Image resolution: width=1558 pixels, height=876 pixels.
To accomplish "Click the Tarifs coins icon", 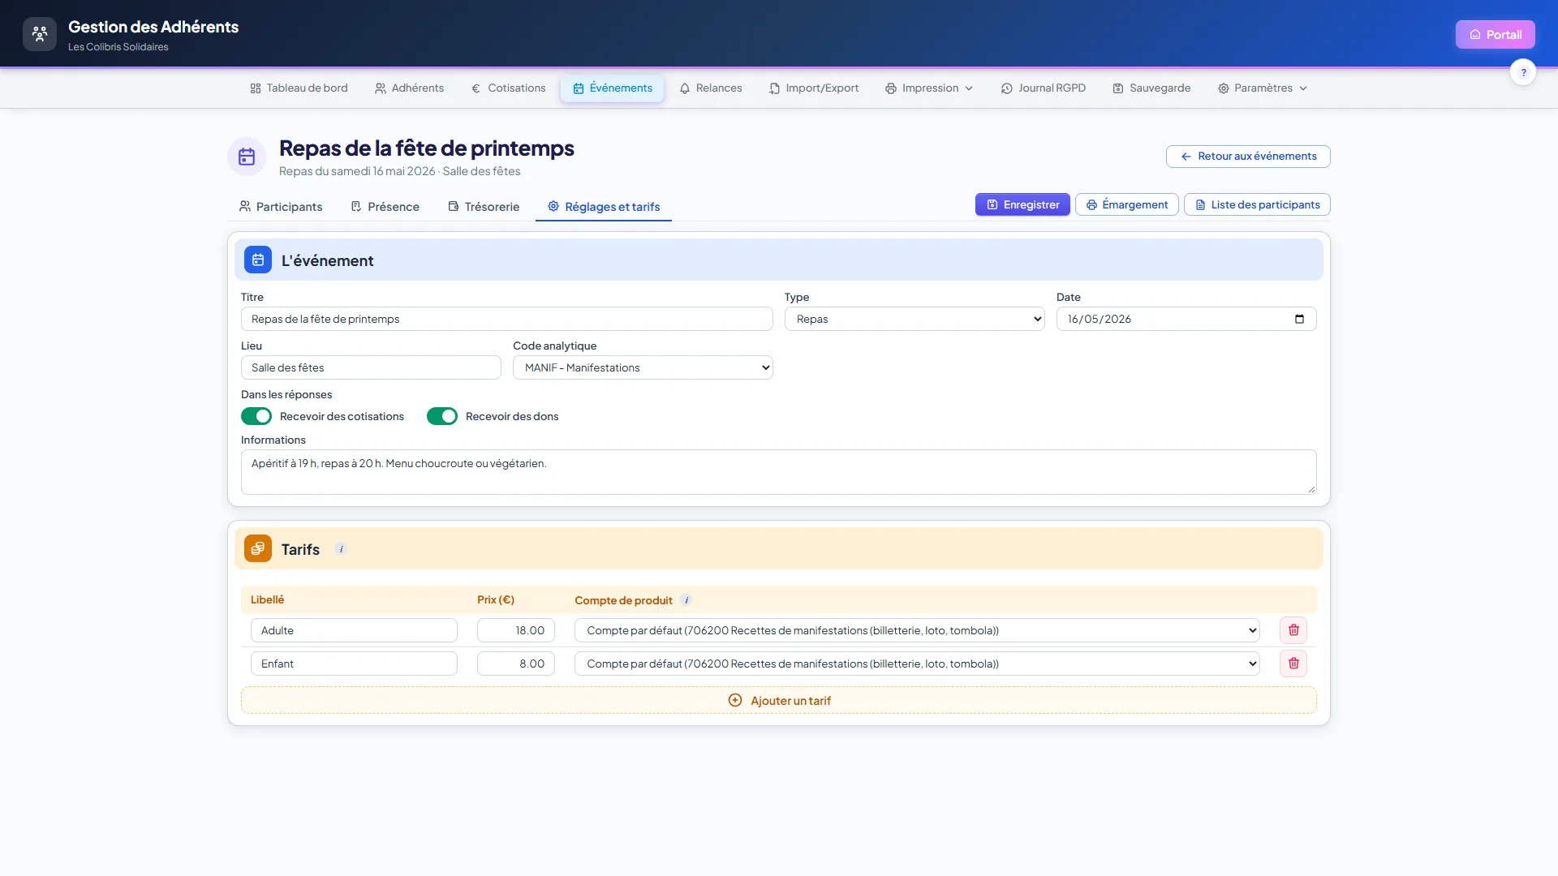I will click(x=258, y=549).
